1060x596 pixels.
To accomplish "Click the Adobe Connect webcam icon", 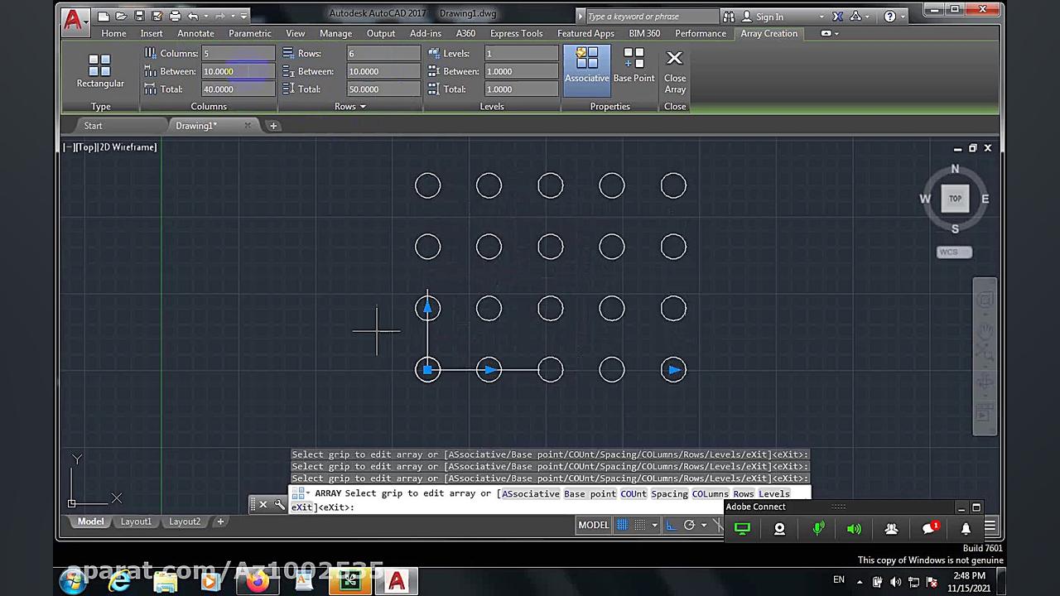I will tap(779, 528).
